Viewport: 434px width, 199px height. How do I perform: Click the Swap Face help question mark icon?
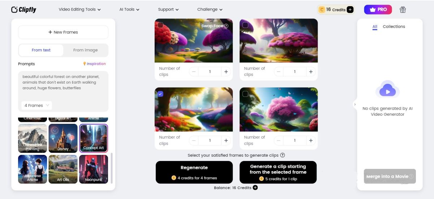click(x=226, y=26)
